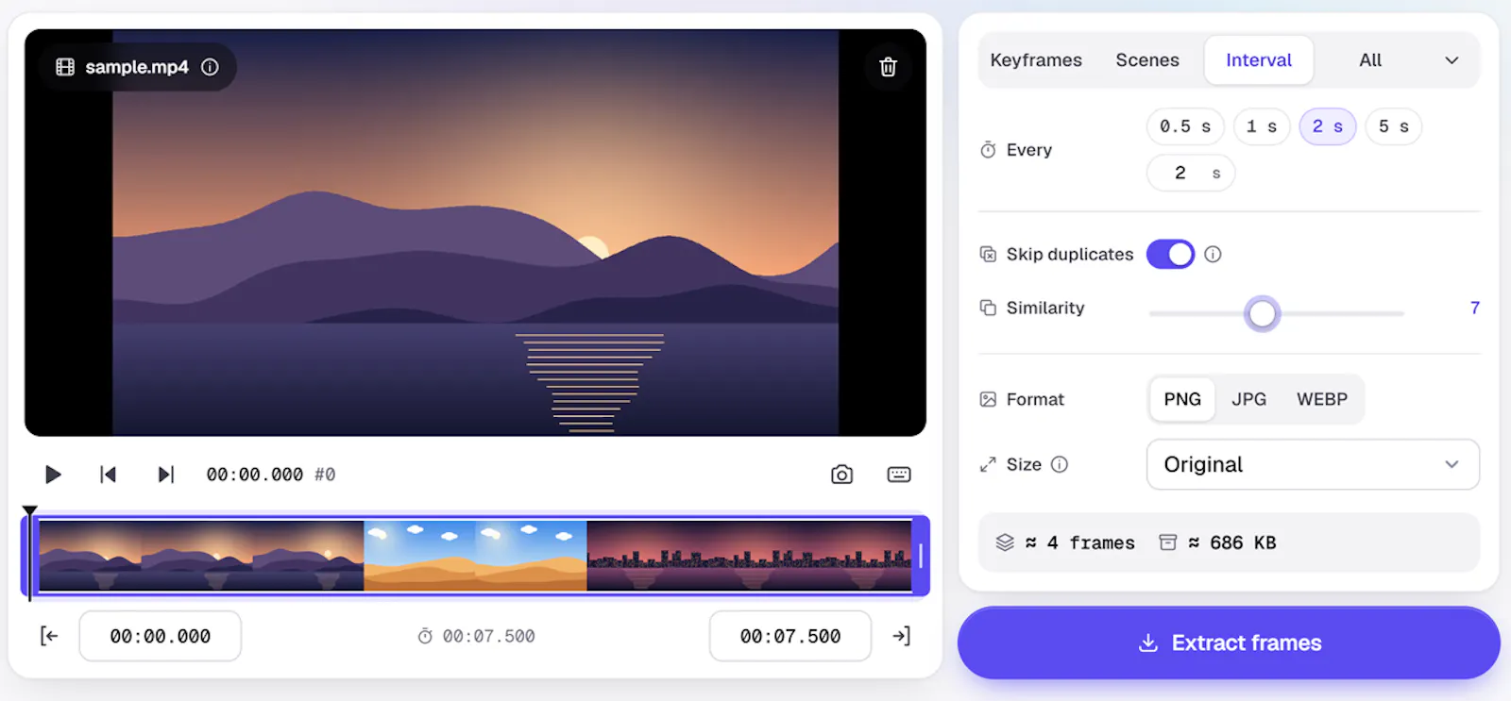Screen dimensions: 1511x701
Task: Click the Every label with stopwatch icon
Action: tap(1017, 150)
